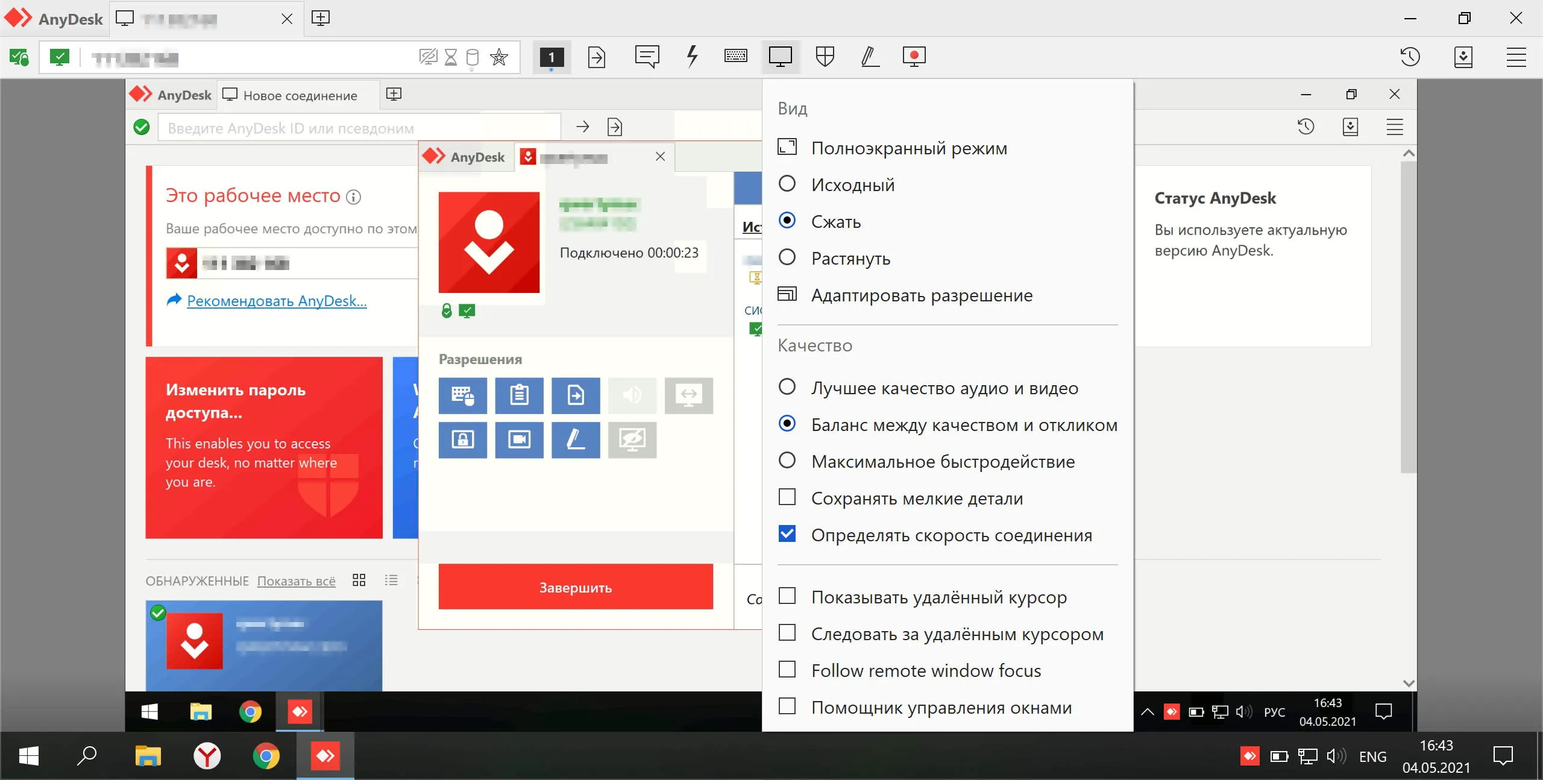Open Yandex browser on local taskbar
The height and width of the screenshot is (780, 1543).
207,756
